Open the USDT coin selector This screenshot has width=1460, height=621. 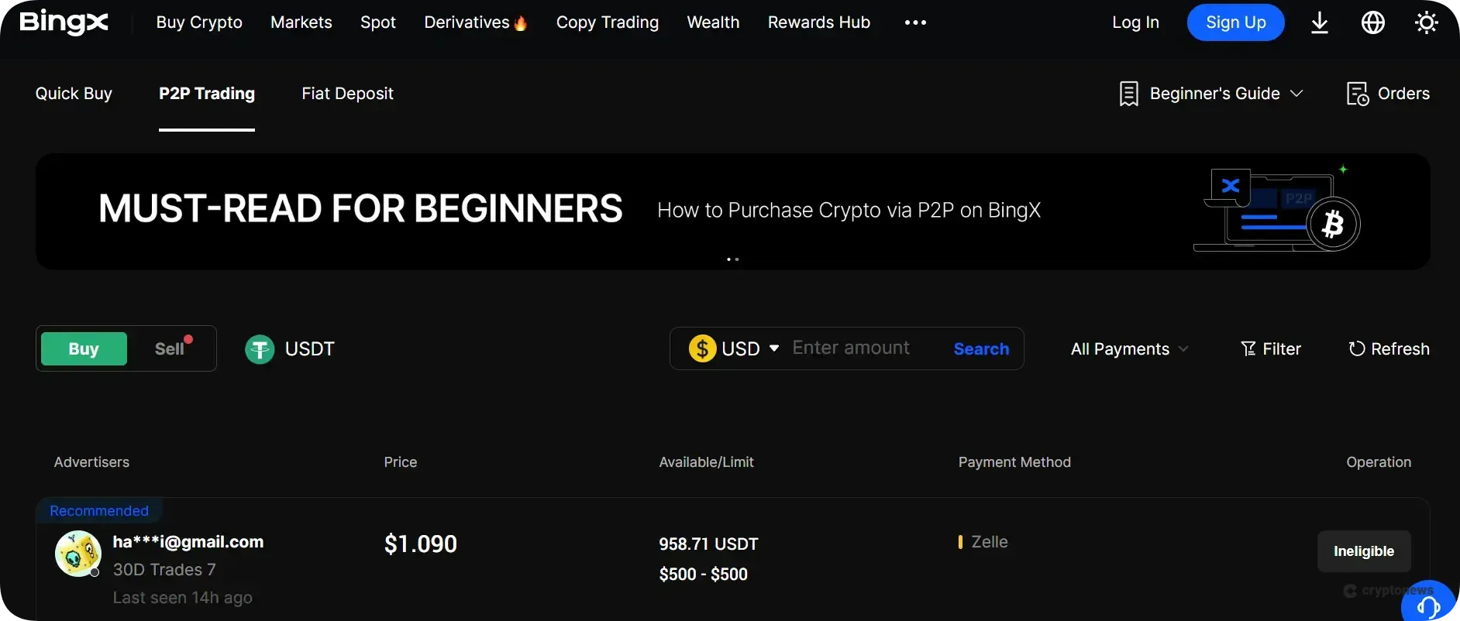[x=290, y=349]
